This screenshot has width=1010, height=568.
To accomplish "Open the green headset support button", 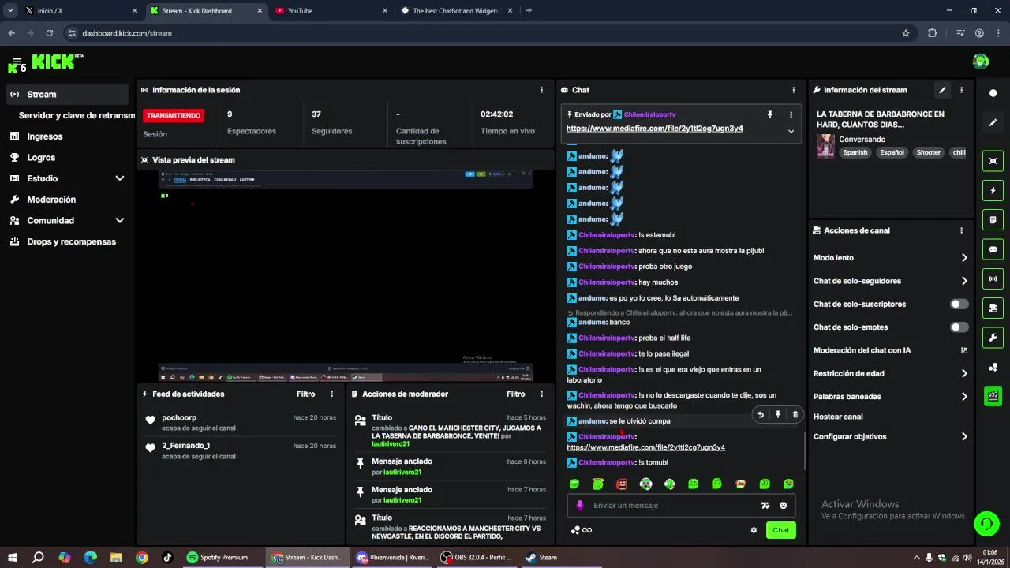I will tap(986, 523).
